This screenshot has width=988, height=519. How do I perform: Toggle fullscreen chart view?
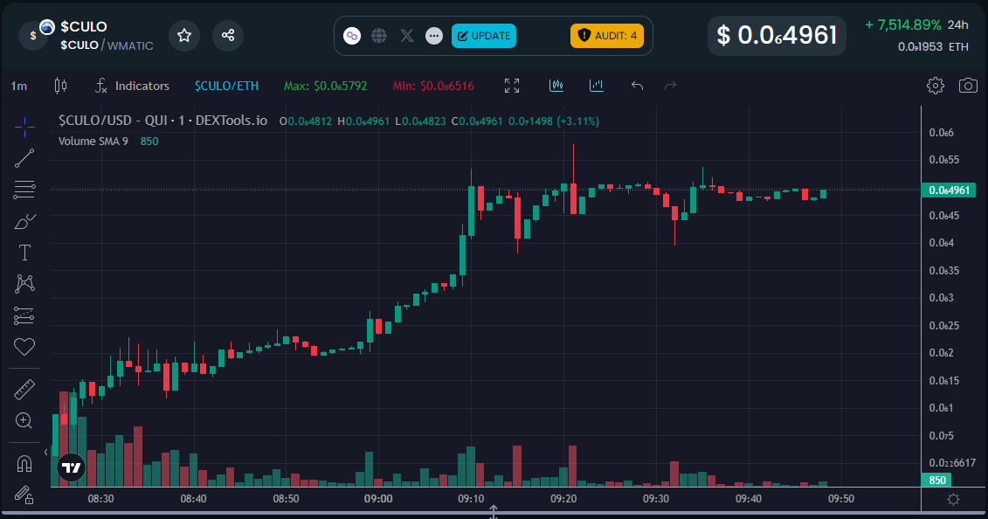(x=511, y=86)
